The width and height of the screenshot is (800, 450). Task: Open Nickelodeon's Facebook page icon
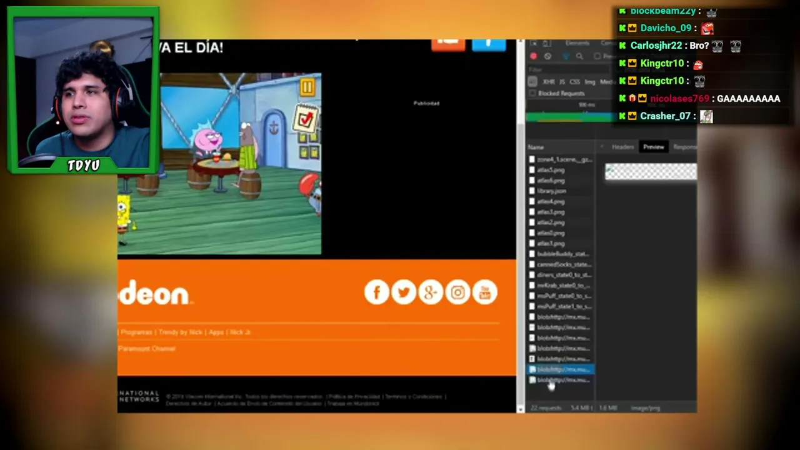pyautogui.click(x=376, y=292)
